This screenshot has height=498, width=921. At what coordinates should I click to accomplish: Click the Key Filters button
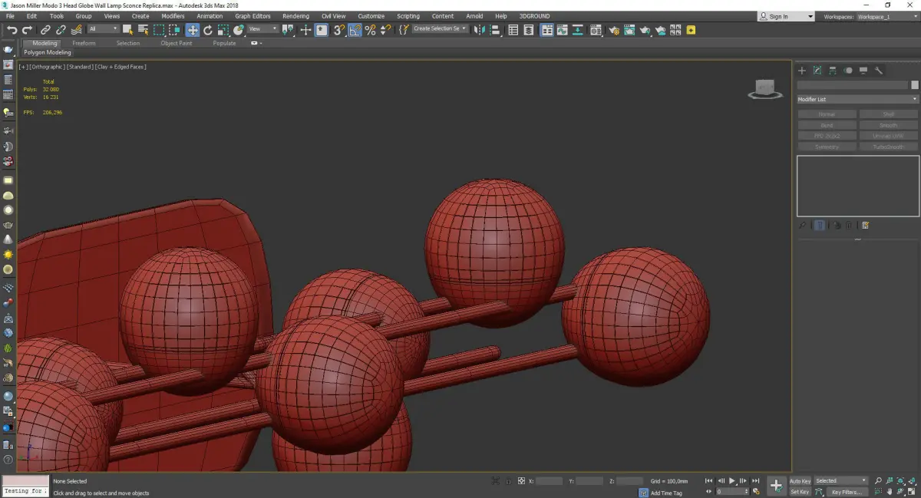[x=845, y=492]
